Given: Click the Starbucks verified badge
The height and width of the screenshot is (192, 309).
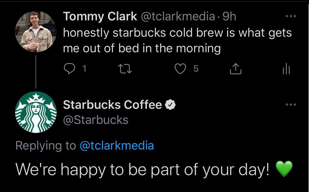Looking at the screenshot, I should pos(170,105).
